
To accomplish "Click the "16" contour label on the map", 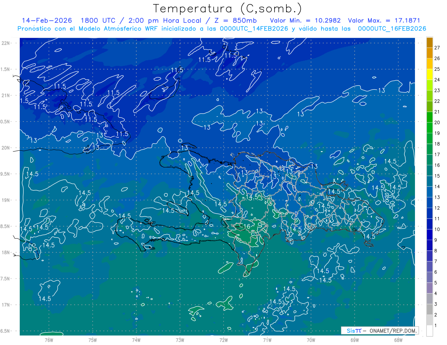I will coord(246,226).
